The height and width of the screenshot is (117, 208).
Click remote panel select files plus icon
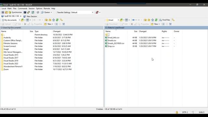tap(163, 24)
